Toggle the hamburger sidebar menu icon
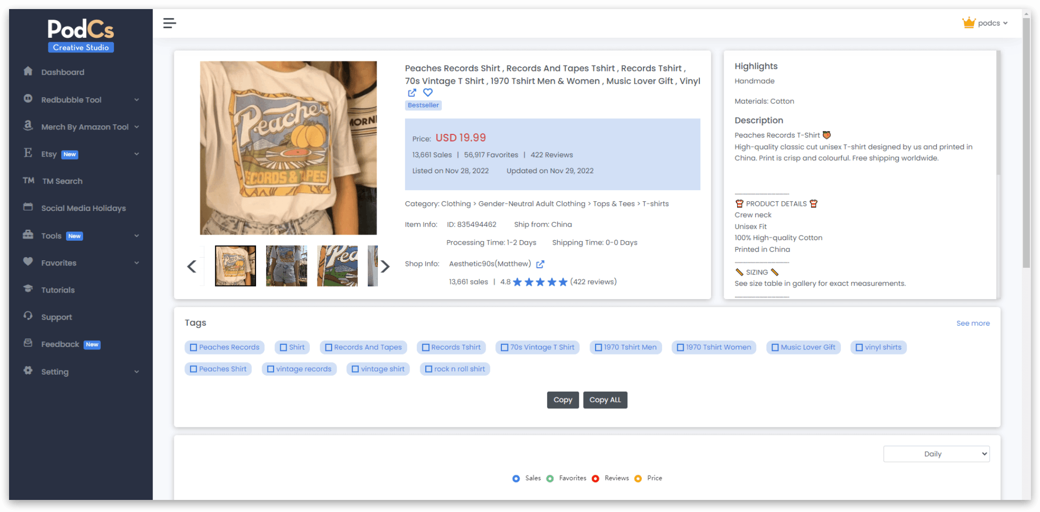This screenshot has width=1040, height=512. (169, 23)
